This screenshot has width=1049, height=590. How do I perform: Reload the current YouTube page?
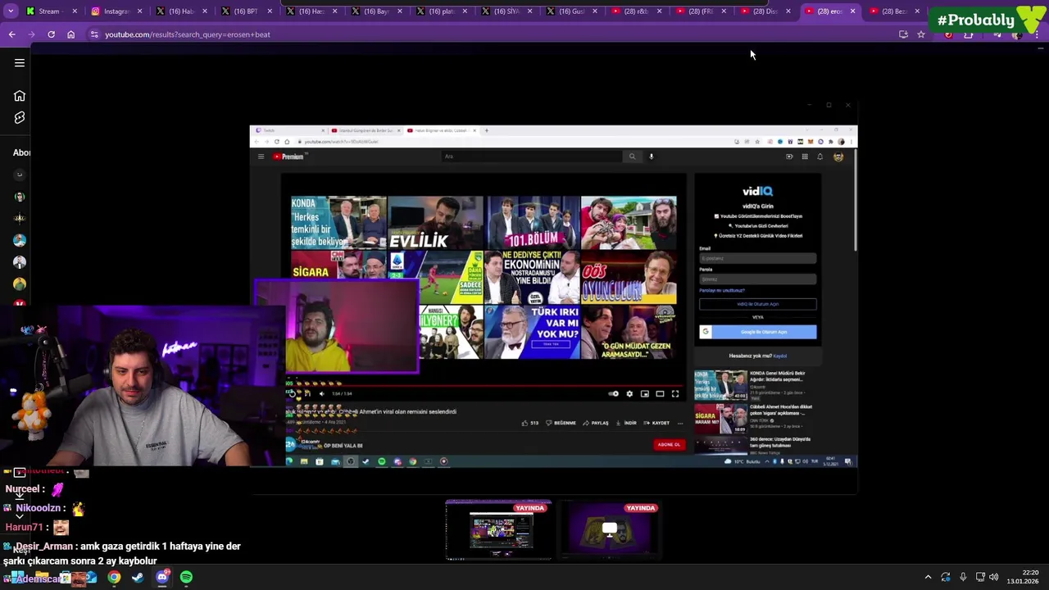pos(51,34)
